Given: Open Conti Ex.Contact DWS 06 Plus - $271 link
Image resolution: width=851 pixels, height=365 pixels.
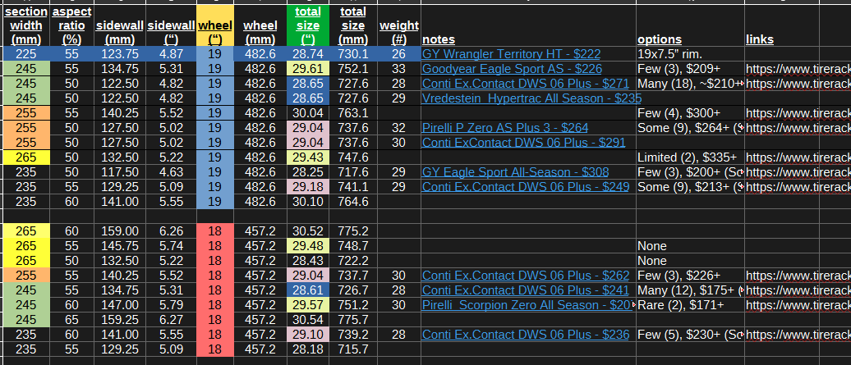Looking at the screenshot, I should pos(526,84).
